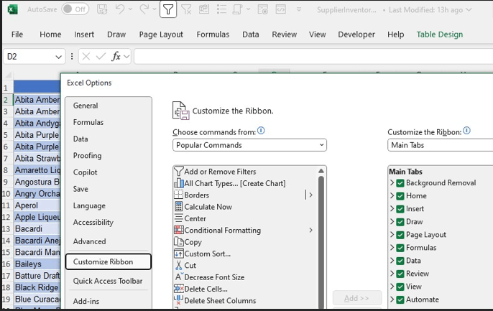Image resolution: width=493 pixels, height=311 pixels.
Task: Click the formula bar input field
Action: 313,57
